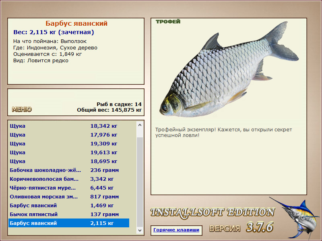Select the Барбус яванский 1,469 кг row
This screenshot has width=322, height=241.
69,205
